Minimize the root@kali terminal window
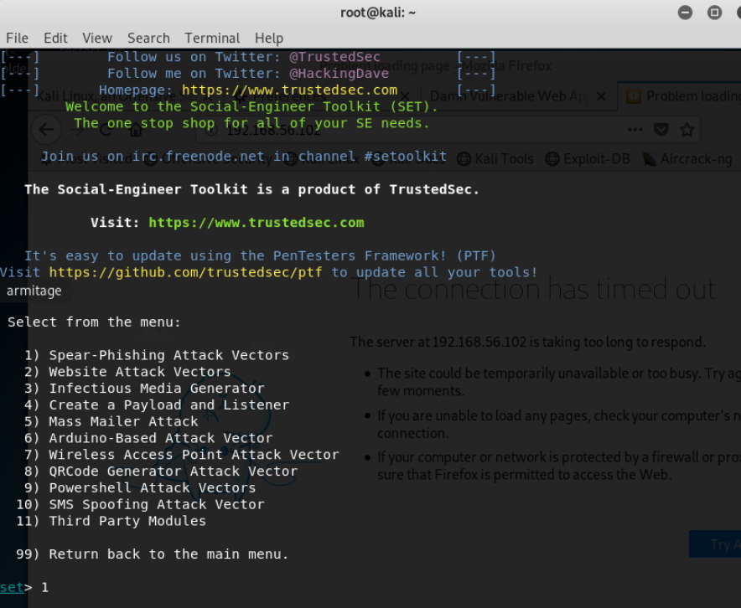This screenshot has height=608, width=741. click(686, 13)
